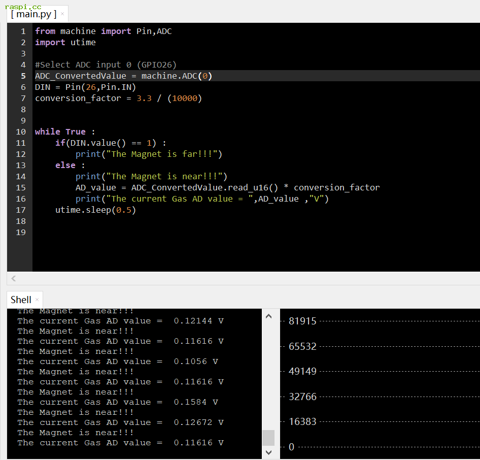The height and width of the screenshot is (460, 480).
Task: Click the 0 baseline in the plotter
Action: coord(291,447)
